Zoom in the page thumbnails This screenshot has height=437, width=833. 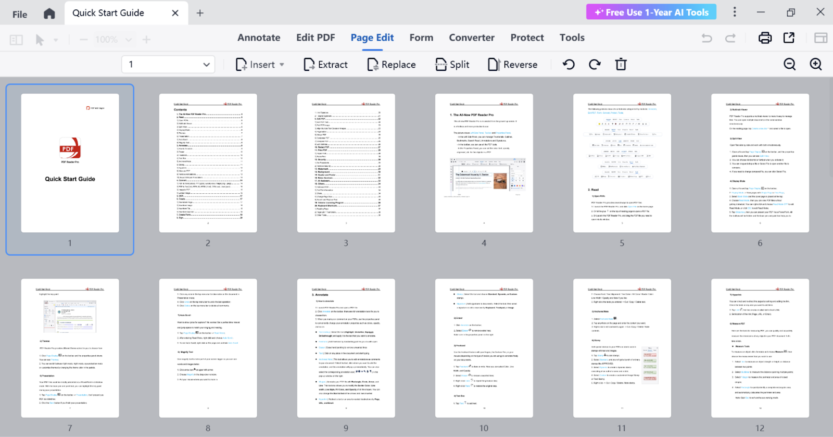[x=816, y=64]
